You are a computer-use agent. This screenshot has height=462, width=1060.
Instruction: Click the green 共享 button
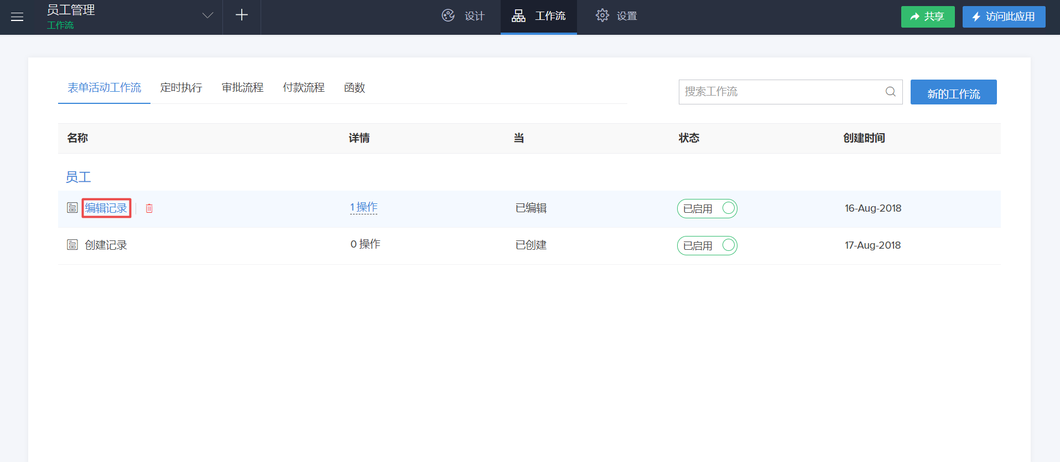pyautogui.click(x=927, y=17)
